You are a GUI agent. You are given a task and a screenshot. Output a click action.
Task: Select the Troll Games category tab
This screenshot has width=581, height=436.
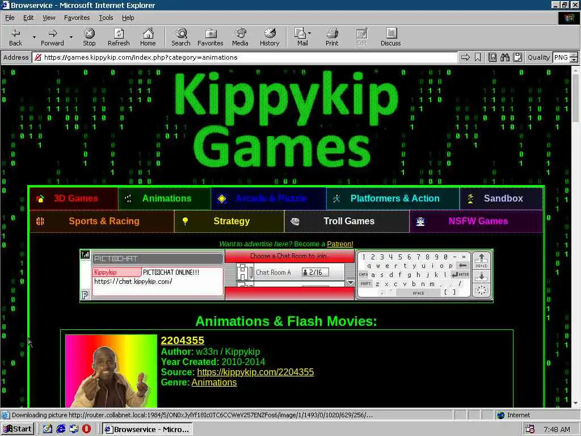[x=347, y=221]
